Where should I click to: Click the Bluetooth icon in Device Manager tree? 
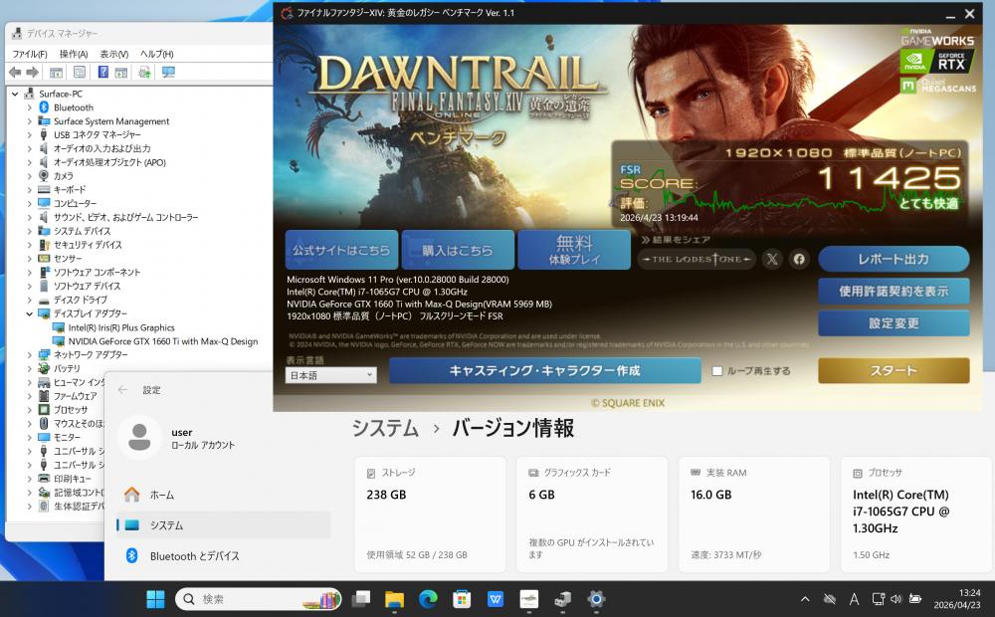click(44, 107)
